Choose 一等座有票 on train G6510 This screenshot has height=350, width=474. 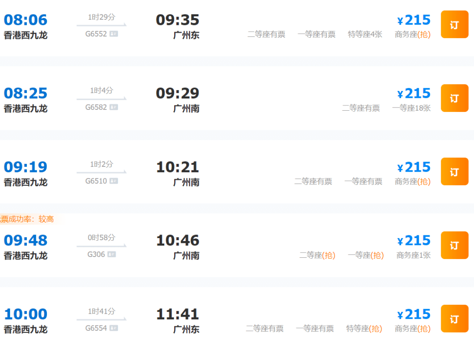point(363,181)
